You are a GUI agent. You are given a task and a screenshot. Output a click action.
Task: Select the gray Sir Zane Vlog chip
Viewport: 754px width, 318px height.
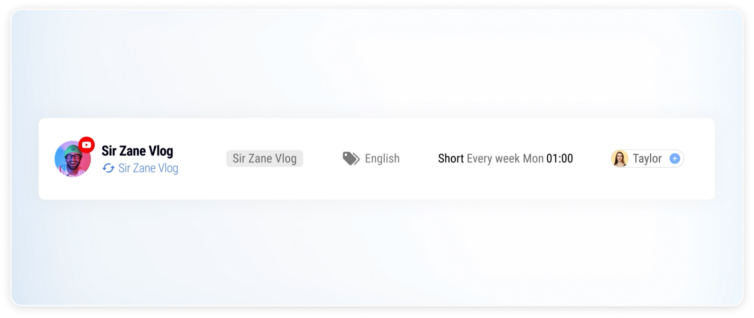click(265, 159)
